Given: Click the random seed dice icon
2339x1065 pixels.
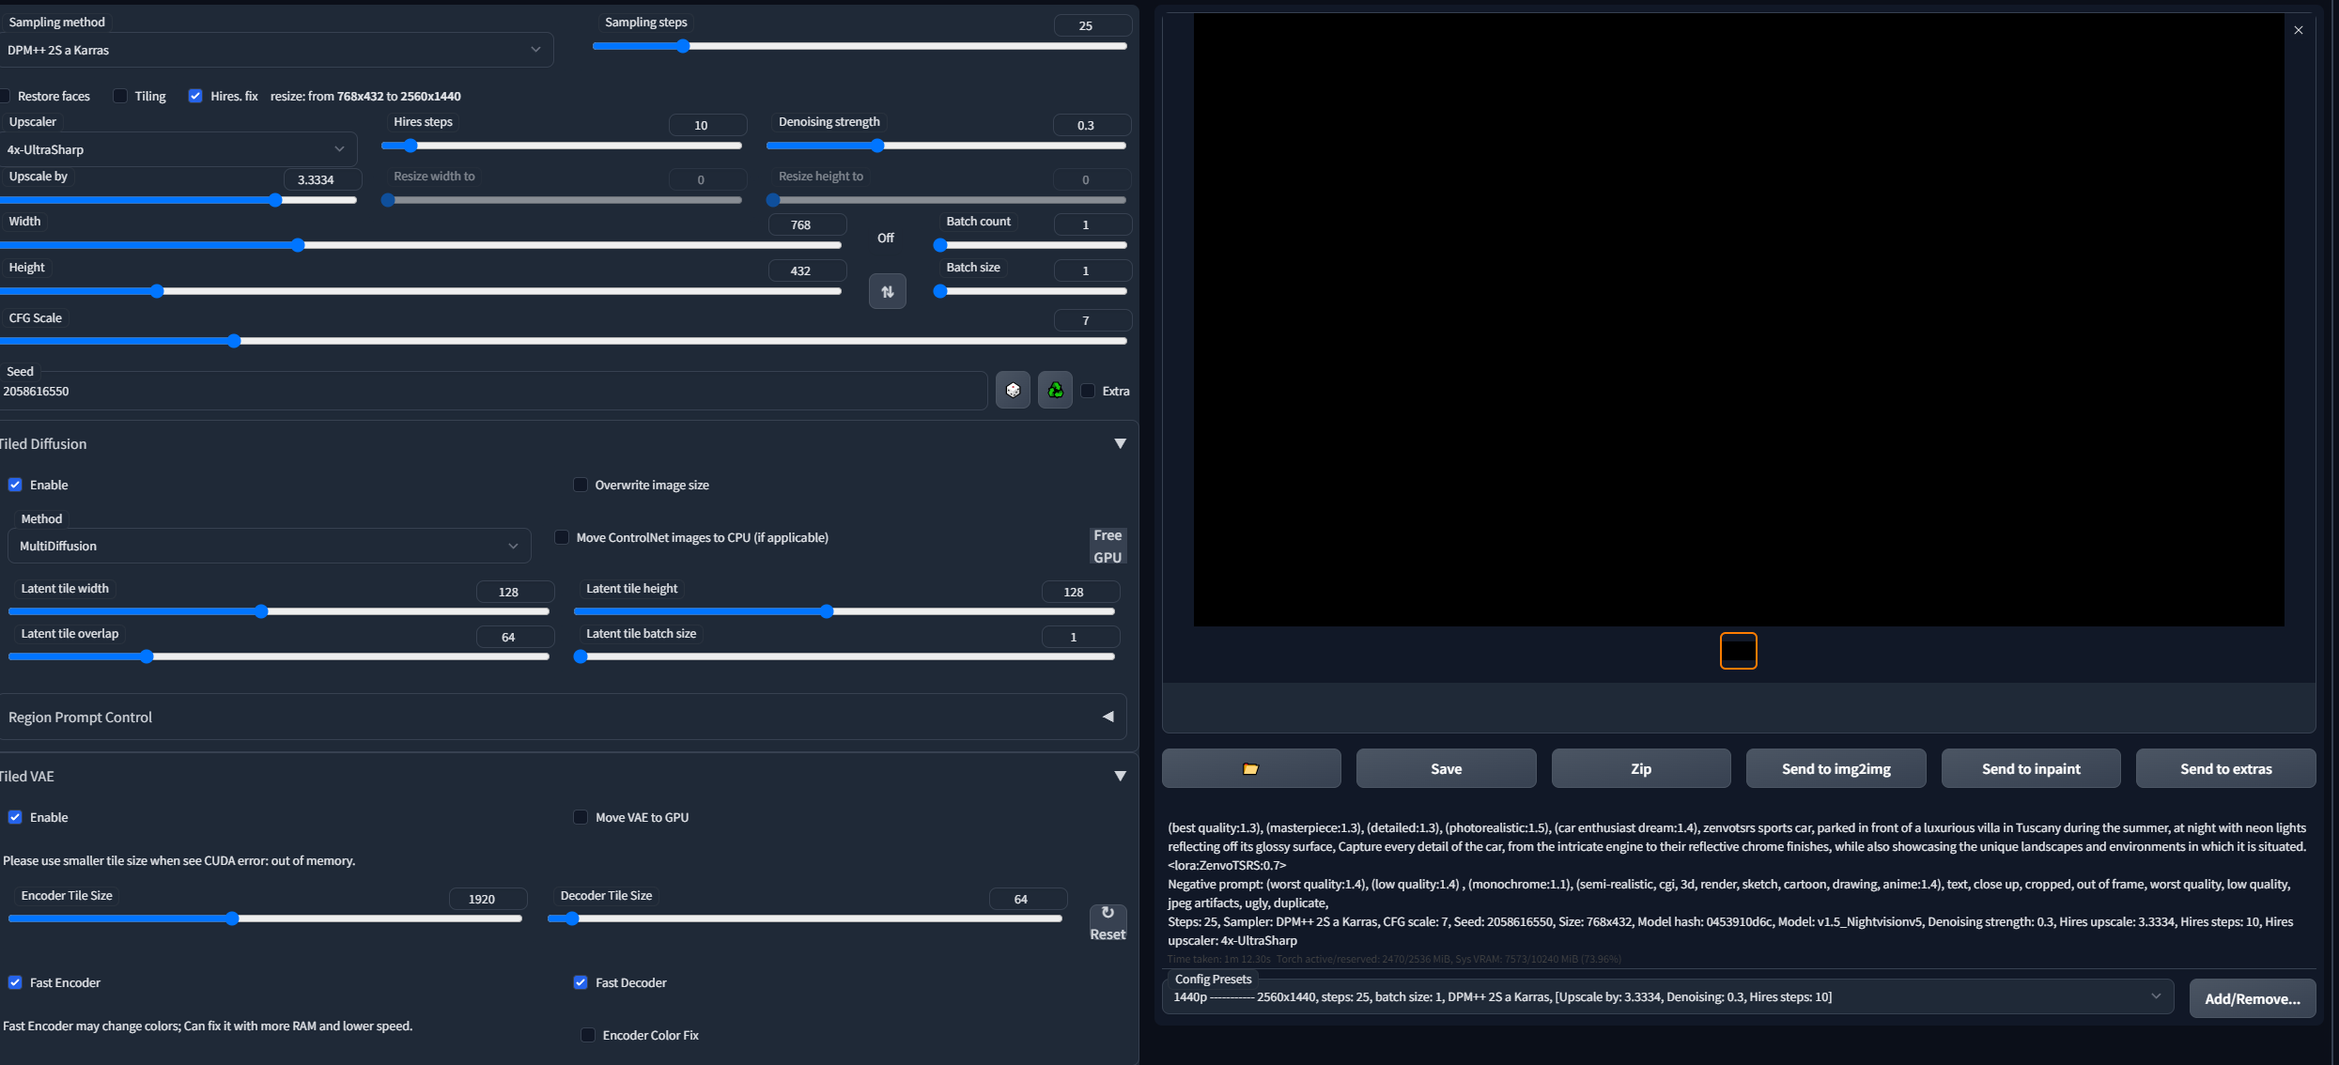Looking at the screenshot, I should (1013, 390).
